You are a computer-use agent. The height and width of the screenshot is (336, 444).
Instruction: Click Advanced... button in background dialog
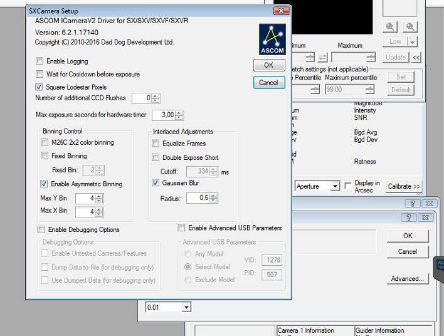tap(408, 279)
